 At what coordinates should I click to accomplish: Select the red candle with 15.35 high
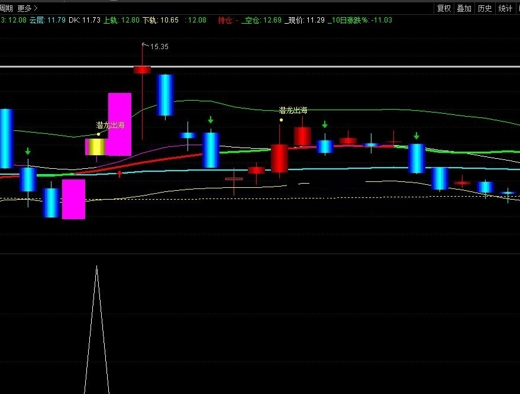(x=142, y=70)
